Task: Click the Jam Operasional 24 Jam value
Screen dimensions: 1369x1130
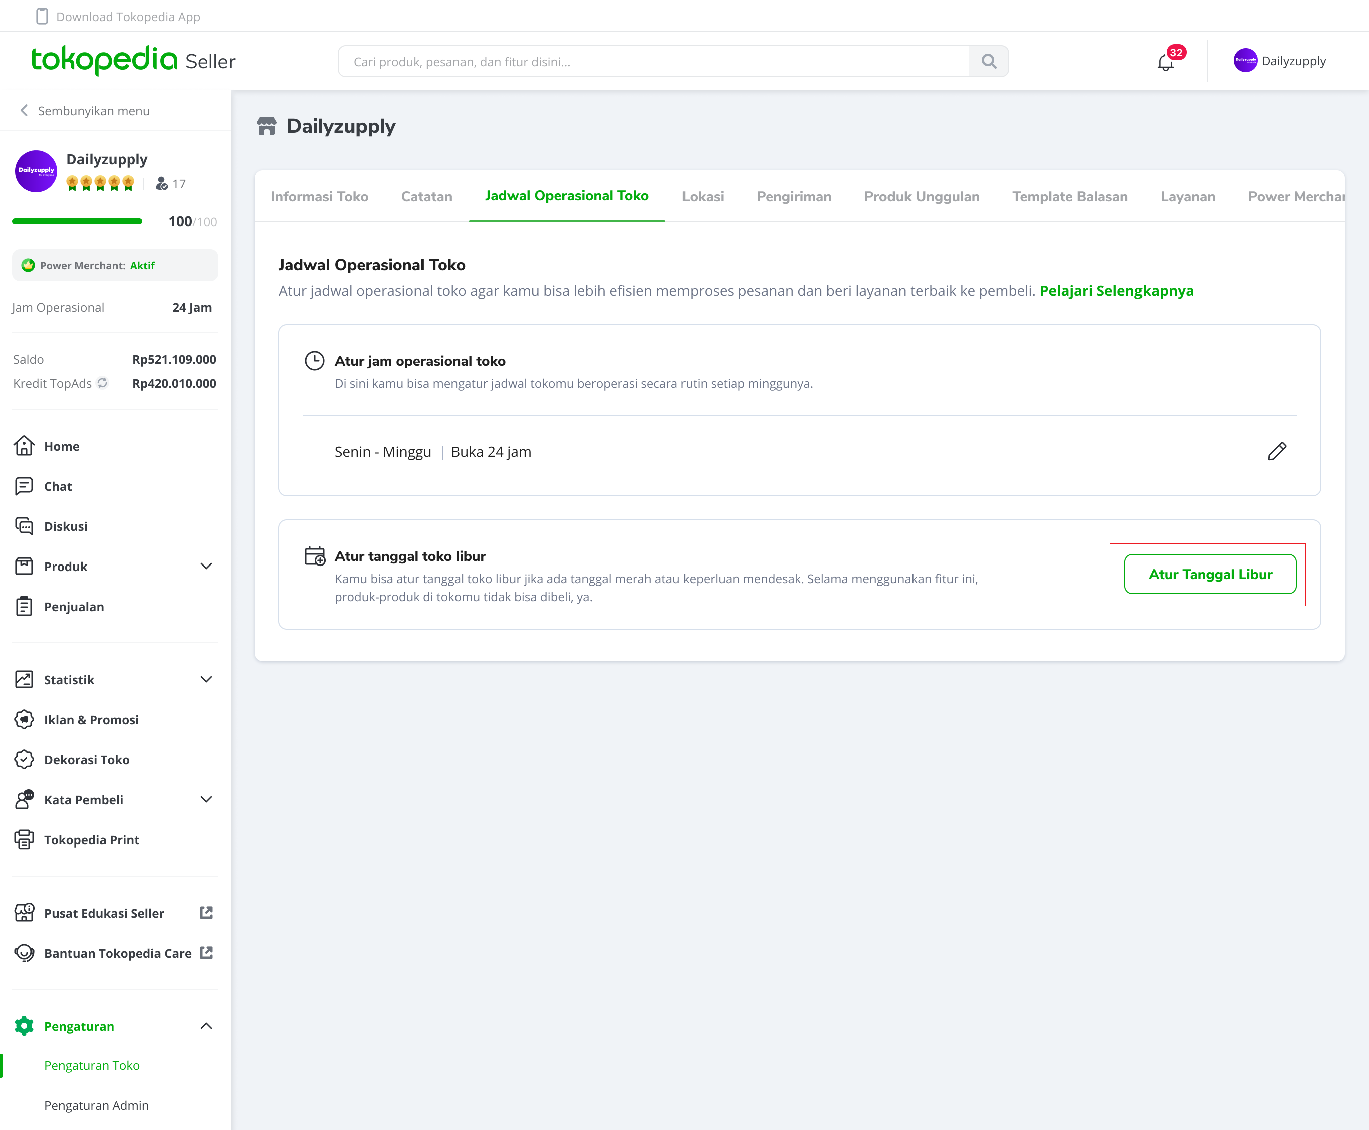Action: (192, 307)
